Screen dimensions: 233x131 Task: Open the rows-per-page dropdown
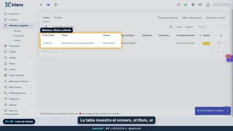pos(47,52)
